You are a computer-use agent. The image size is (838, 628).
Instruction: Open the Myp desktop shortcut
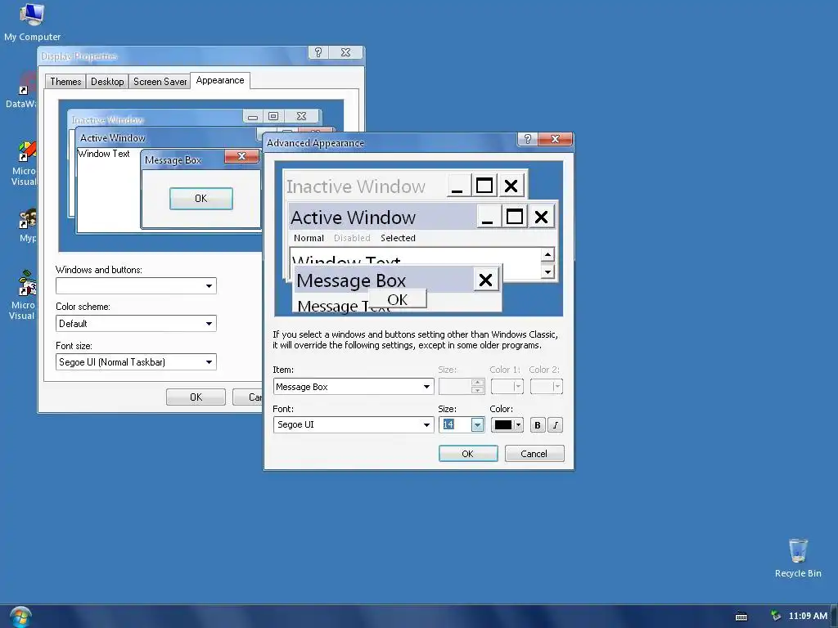pos(27,226)
